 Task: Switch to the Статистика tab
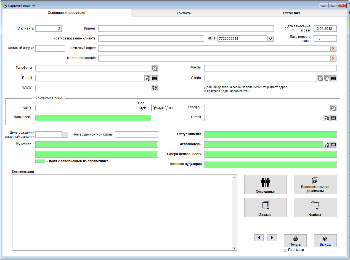coord(291,13)
